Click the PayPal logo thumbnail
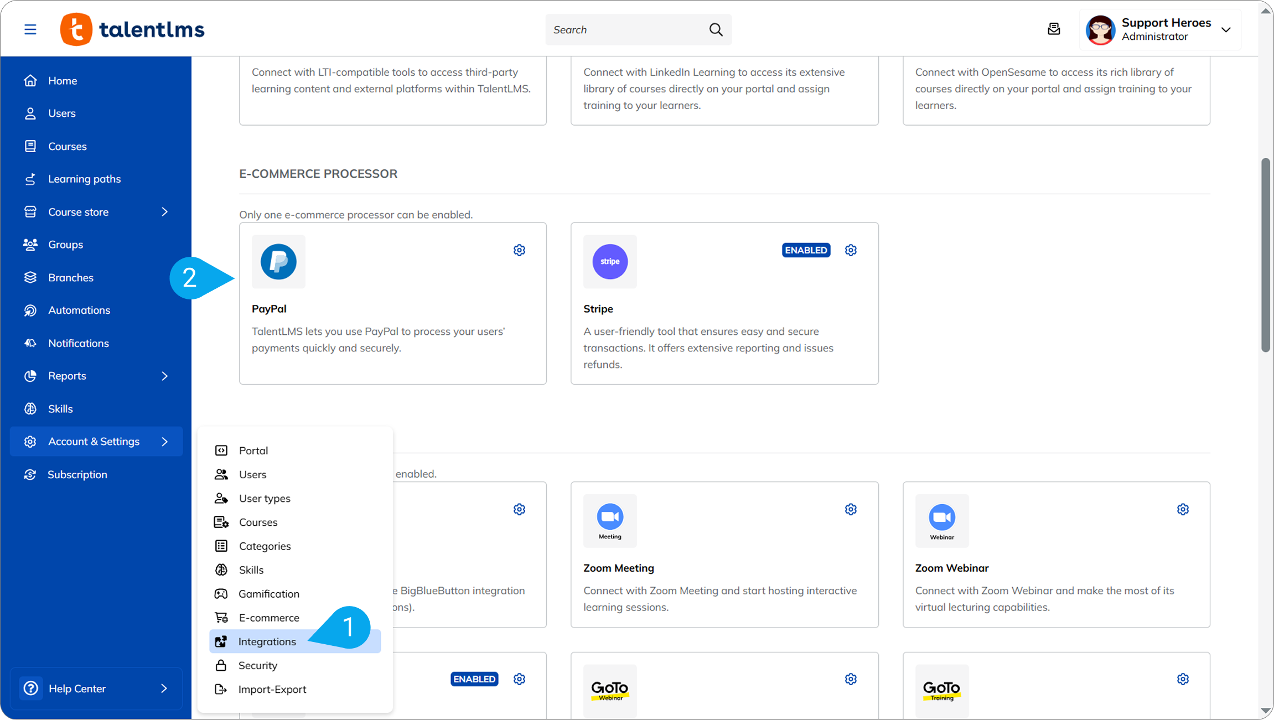 278,262
